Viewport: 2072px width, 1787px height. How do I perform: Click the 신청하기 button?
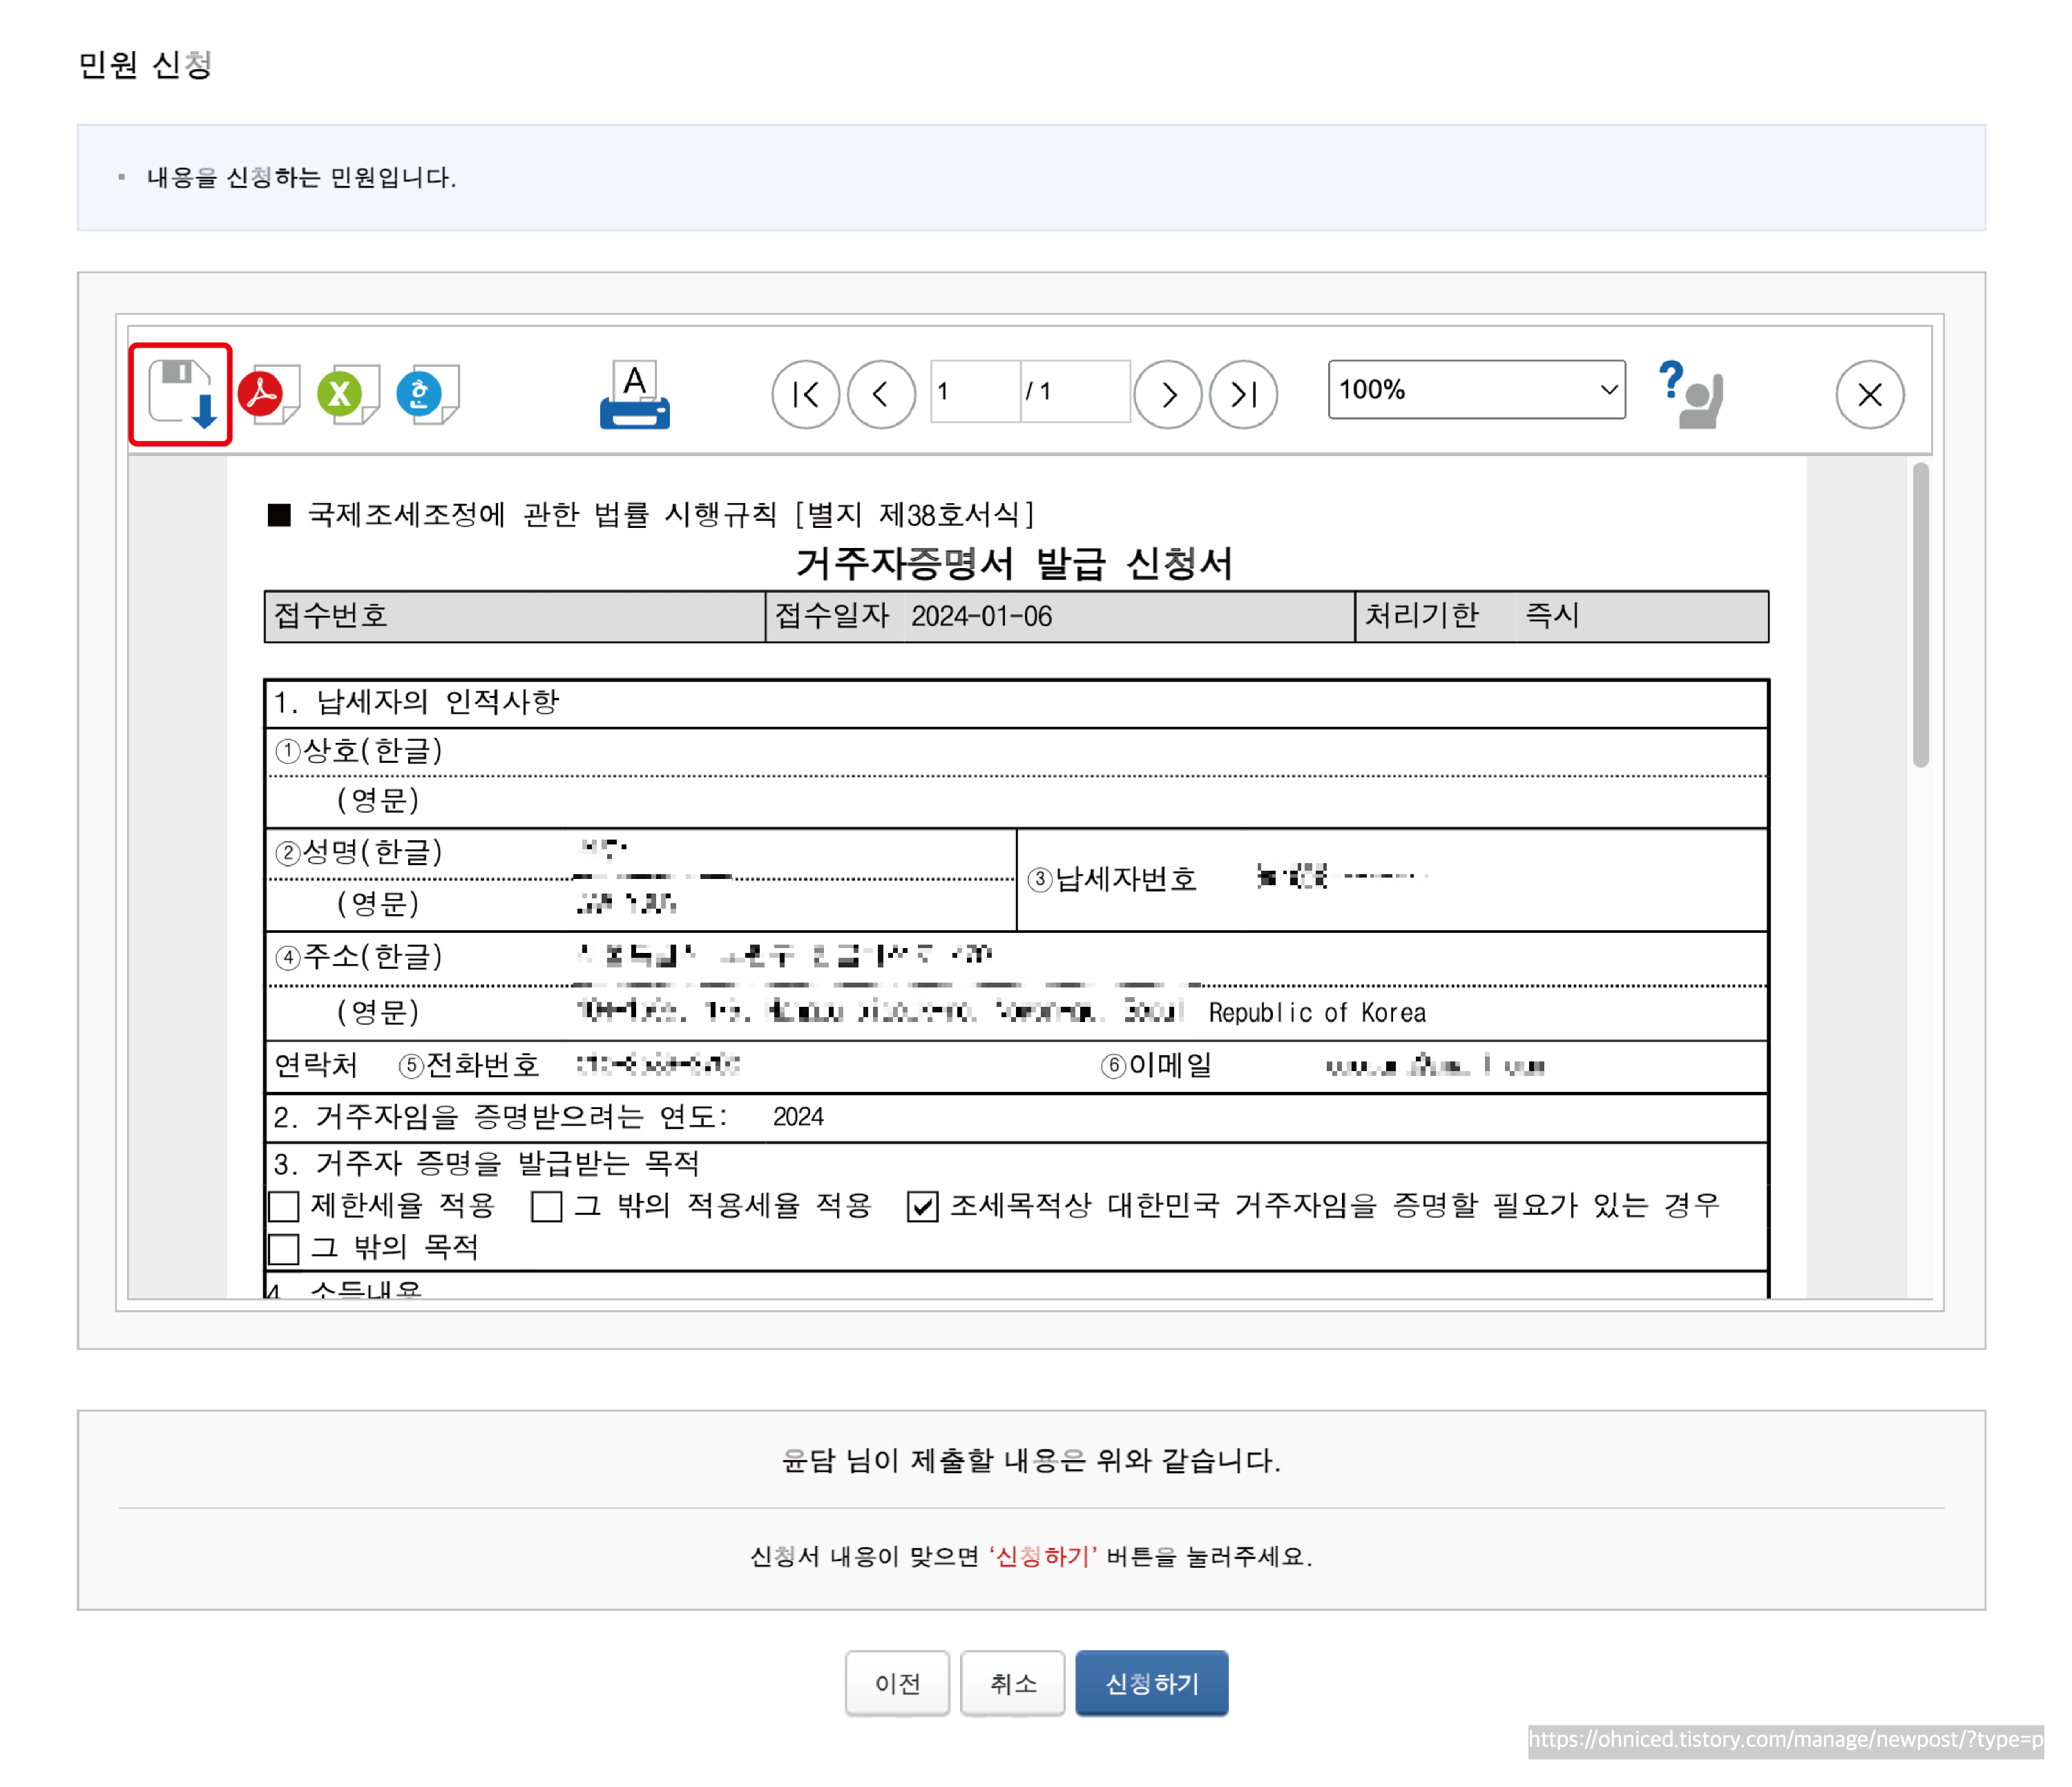coord(1151,1684)
